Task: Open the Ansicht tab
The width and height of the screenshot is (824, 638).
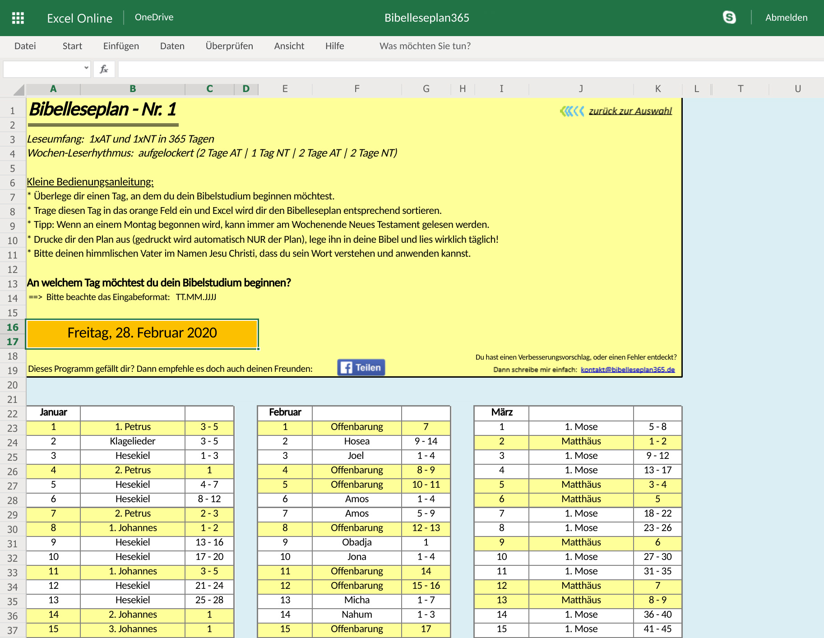Action: click(289, 46)
